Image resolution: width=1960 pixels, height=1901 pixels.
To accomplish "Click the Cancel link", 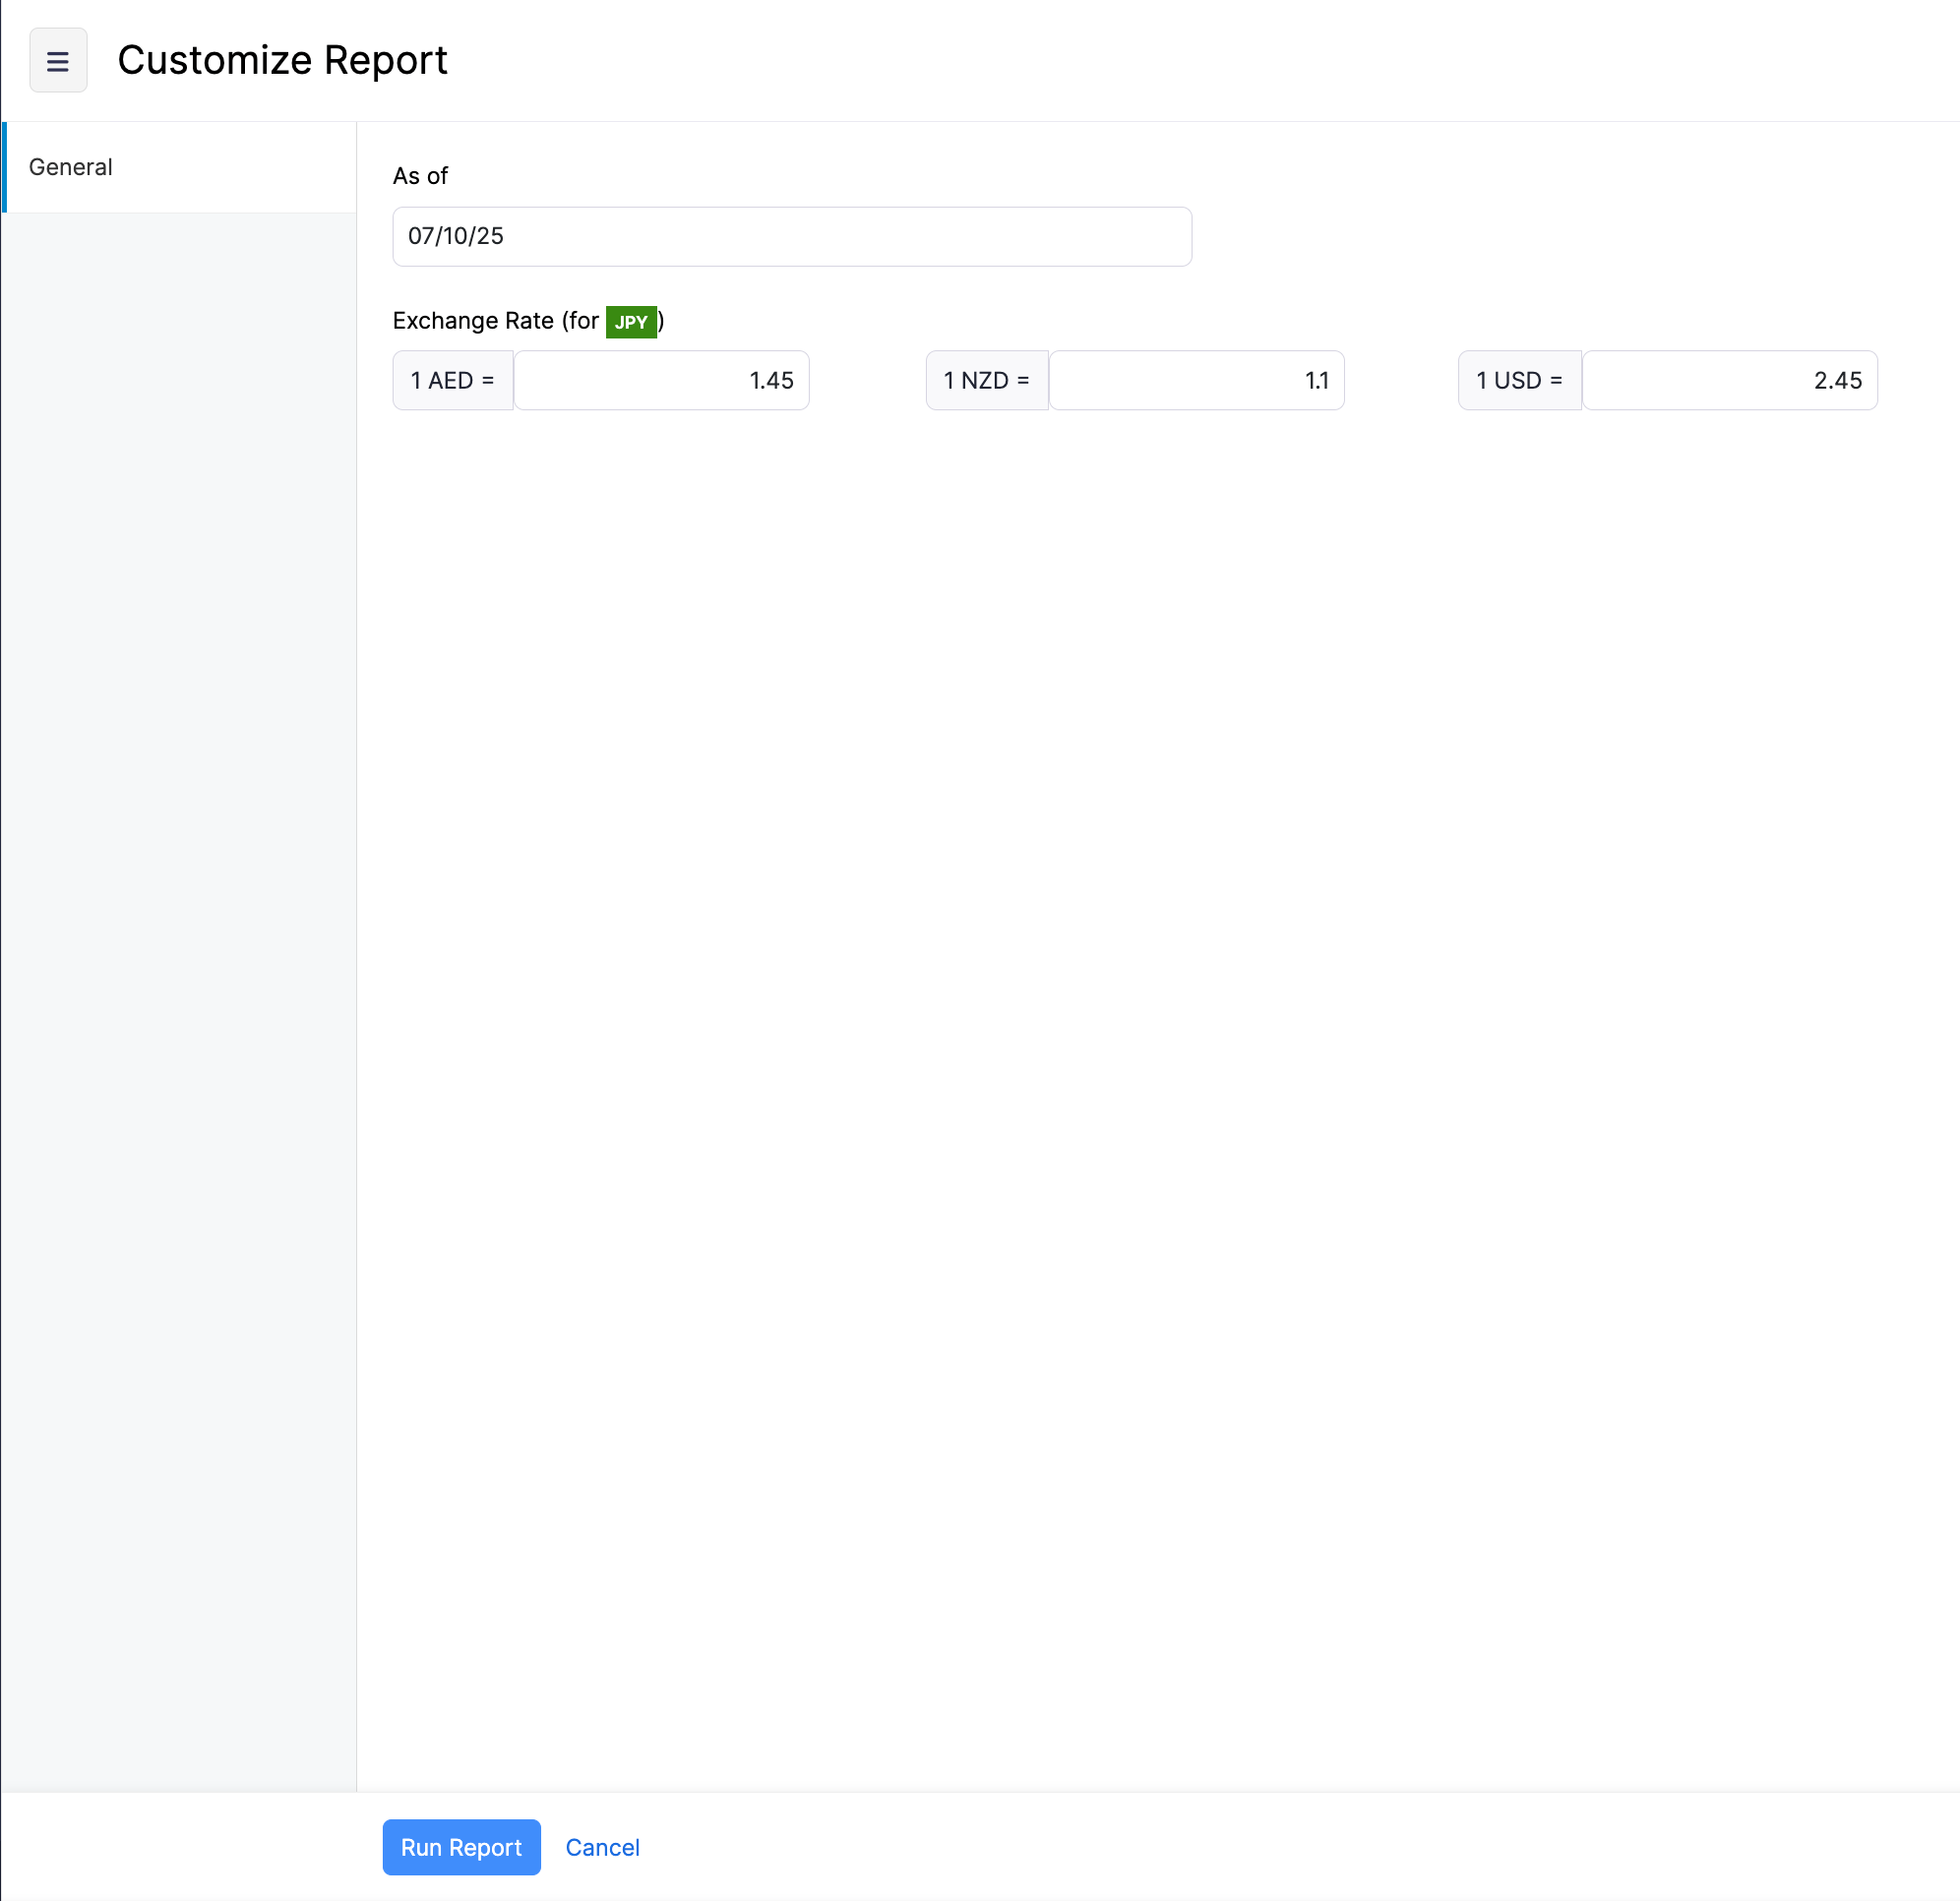I will pos(602,1847).
